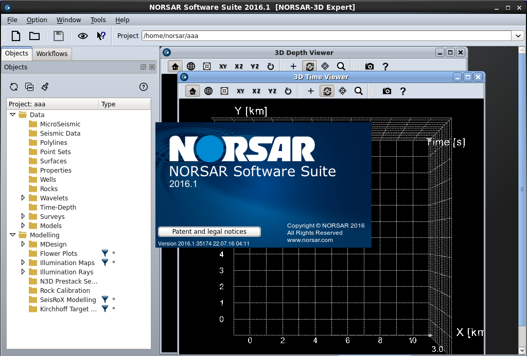Set XY view in 3D Time Viewer
Screen dimensions: 527x356
coord(240,91)
